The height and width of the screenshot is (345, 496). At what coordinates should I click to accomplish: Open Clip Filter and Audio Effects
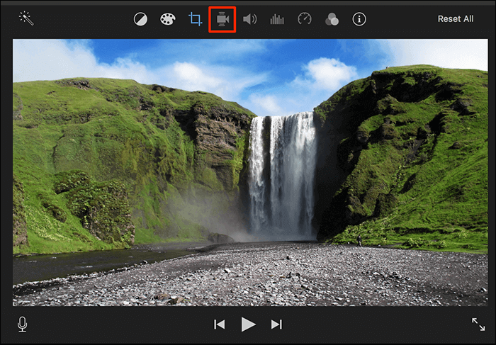[332, 19]
